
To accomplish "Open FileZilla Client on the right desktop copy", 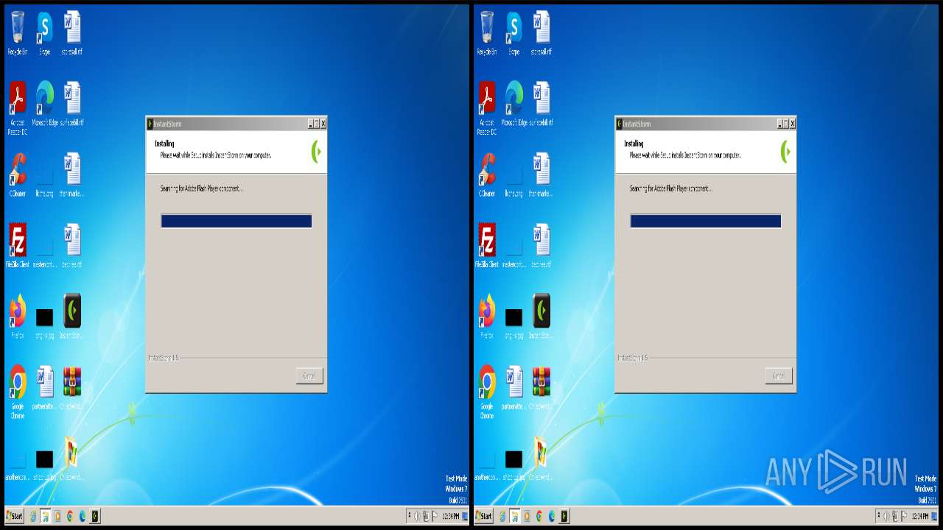I will 487,245.
